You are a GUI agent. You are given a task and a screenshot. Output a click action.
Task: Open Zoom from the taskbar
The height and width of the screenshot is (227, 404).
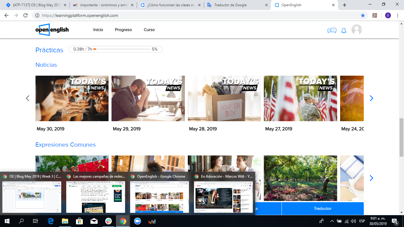137,221
